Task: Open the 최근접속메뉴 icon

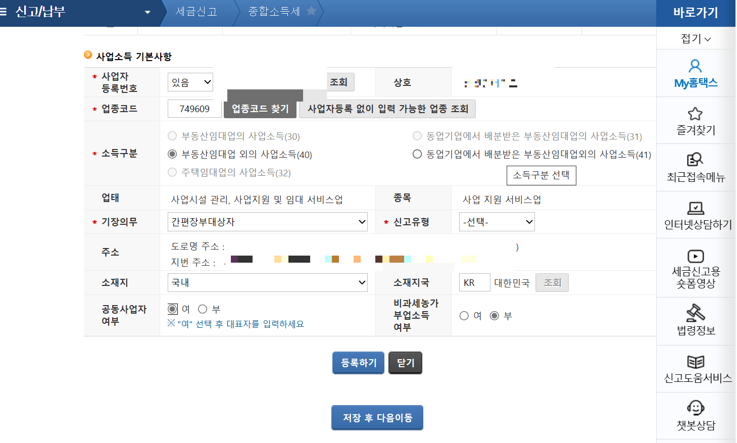Action: point(696,160)
